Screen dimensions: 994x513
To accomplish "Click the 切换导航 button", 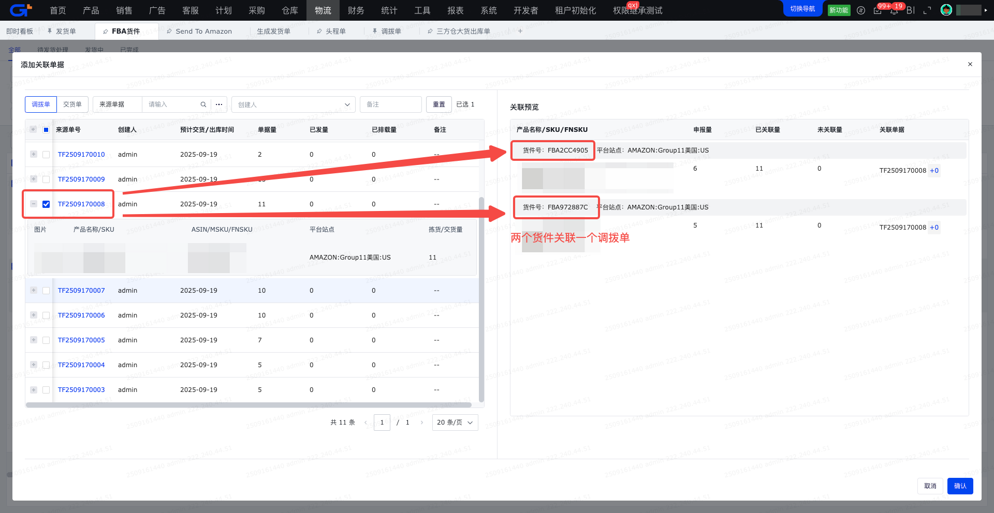I will tap(802, 9).
